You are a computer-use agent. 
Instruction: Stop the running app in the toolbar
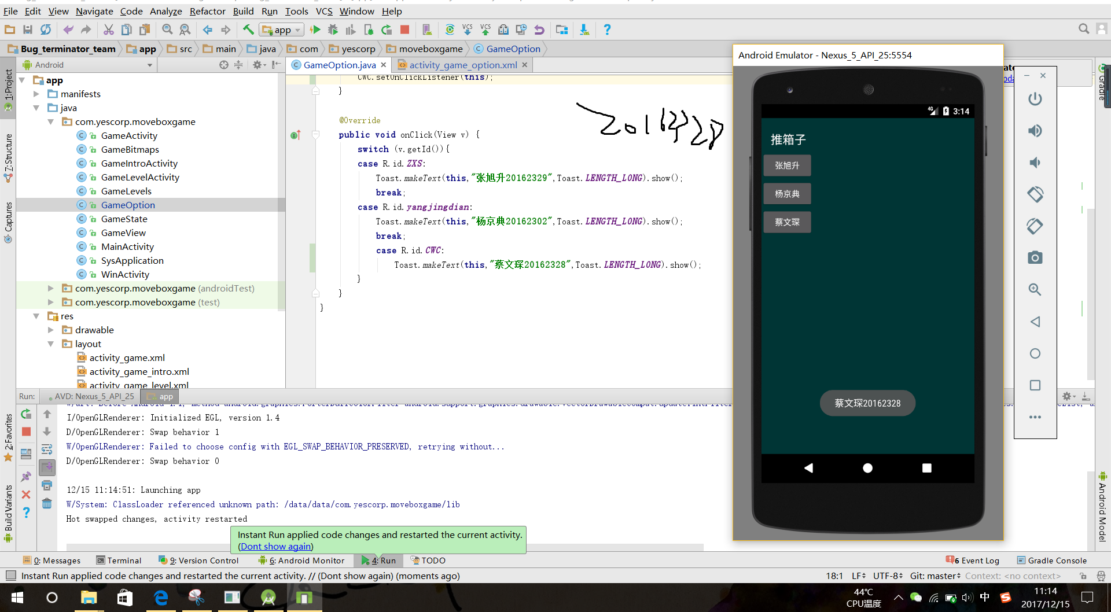point(405,30)
